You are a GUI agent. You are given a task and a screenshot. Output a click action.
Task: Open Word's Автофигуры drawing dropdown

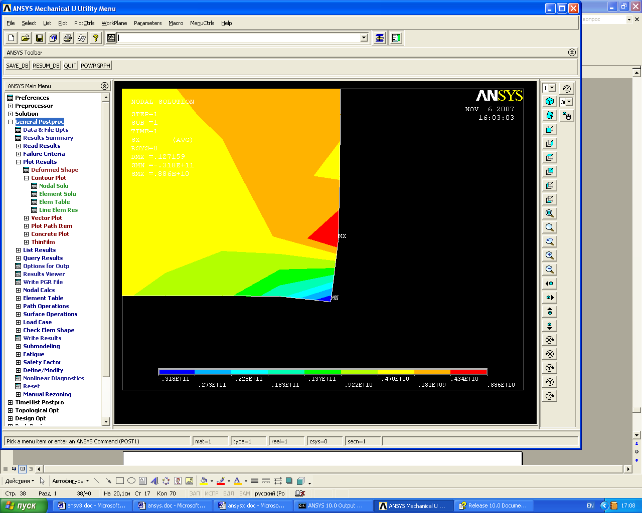click(70, 481)
